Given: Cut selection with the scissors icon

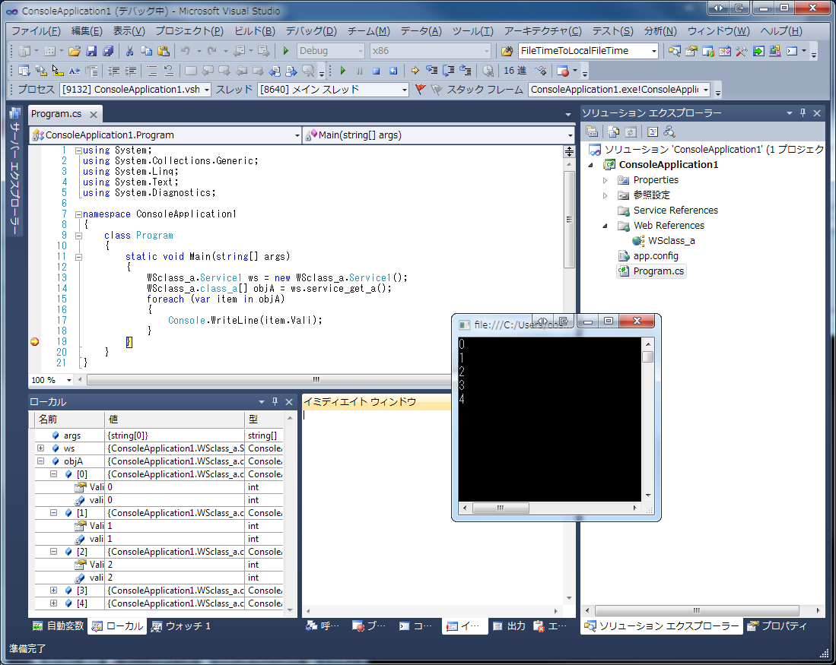Looking at the screenshot, I should coord(129,51).
